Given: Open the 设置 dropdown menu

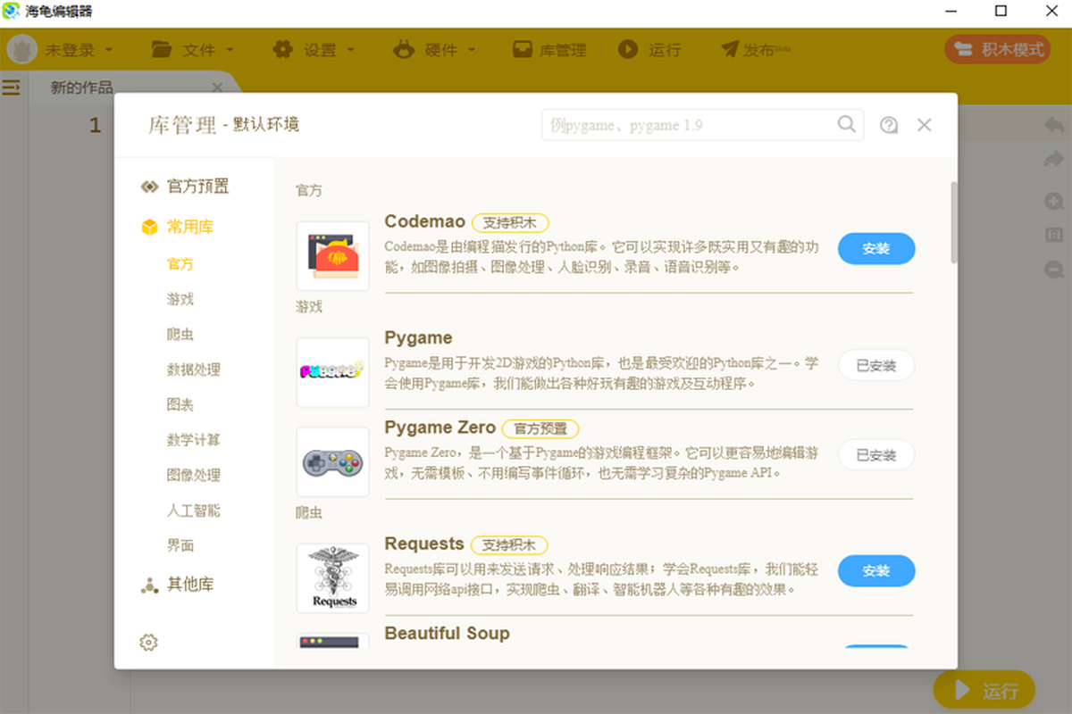Looking at the screenshot, I should [x=313, y=50].
